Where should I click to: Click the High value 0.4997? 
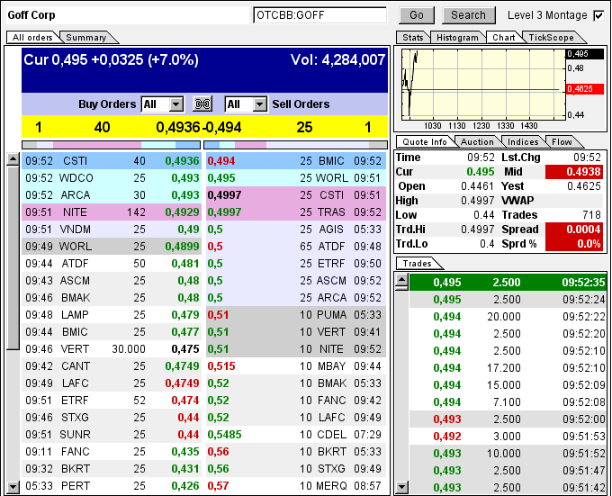477,201
